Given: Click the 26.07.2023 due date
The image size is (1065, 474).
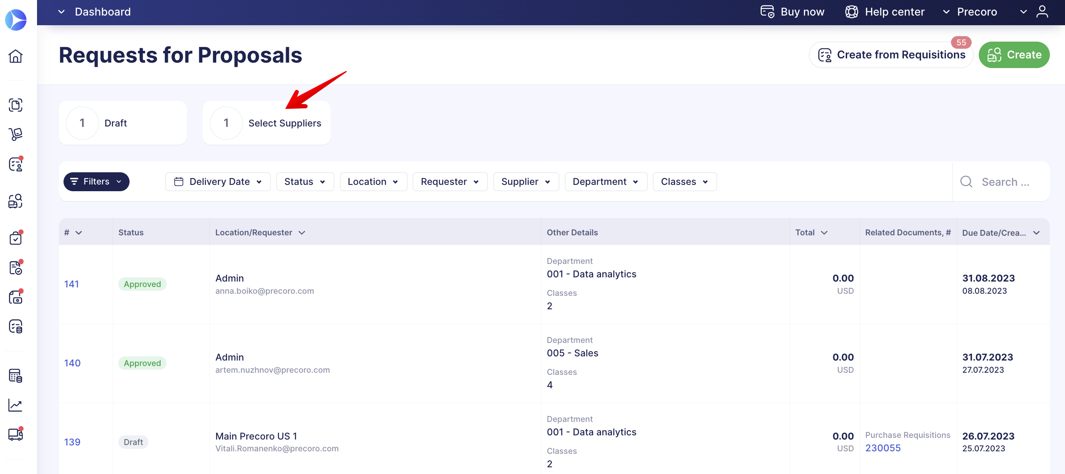Looking at the screenshot, I should (x=988, y=436).
